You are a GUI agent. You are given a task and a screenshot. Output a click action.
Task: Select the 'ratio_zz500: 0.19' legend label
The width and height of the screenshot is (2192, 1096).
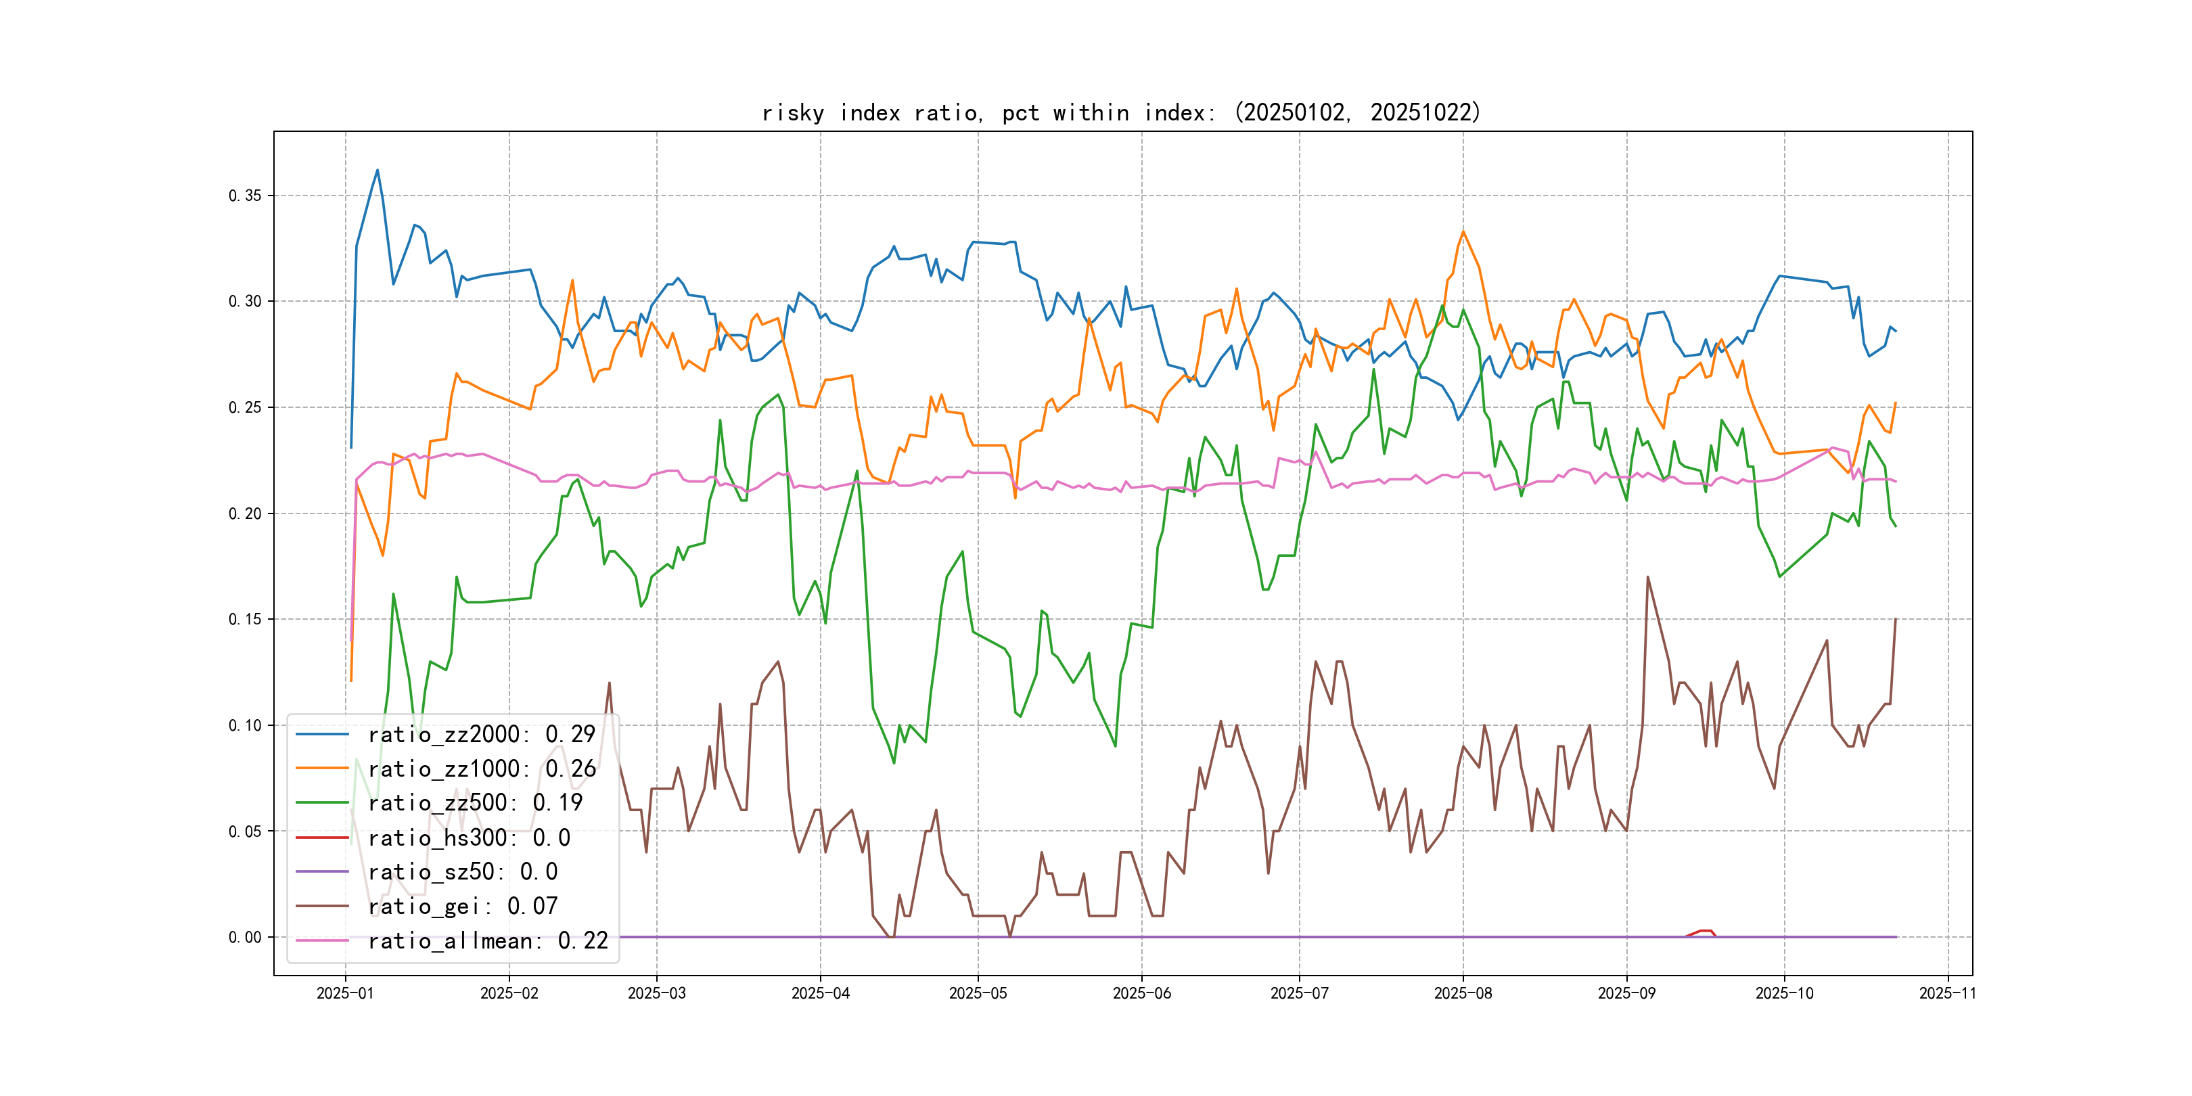[x=475, y=802]
